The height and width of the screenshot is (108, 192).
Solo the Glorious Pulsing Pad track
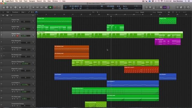15,64
